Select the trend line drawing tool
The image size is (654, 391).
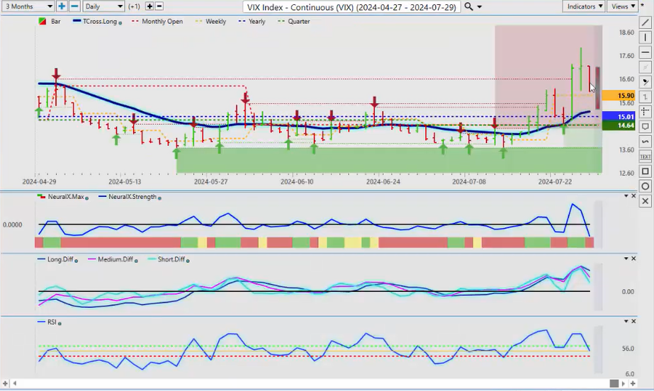645,23
